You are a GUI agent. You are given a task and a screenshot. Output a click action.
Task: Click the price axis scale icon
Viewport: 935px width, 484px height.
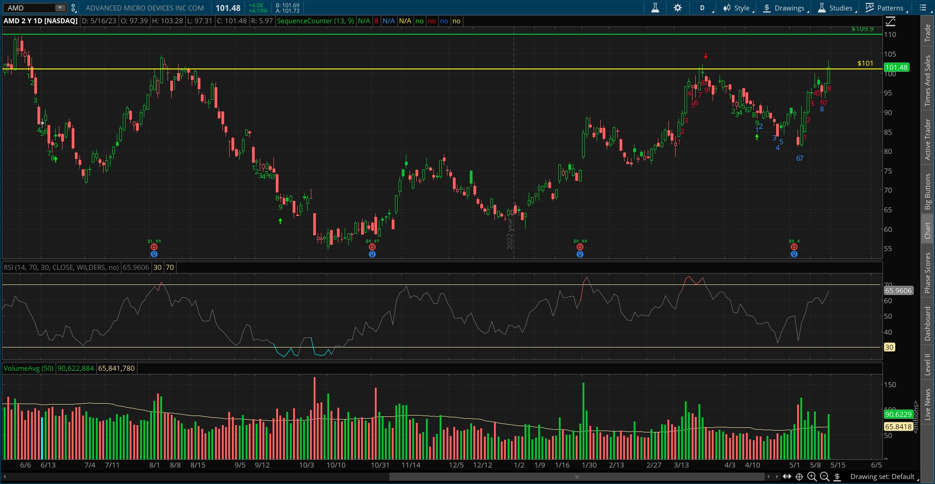(890, 21)
